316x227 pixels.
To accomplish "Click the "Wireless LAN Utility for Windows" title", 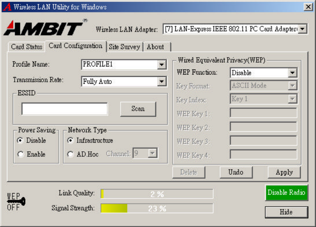I will pos(60,7).
